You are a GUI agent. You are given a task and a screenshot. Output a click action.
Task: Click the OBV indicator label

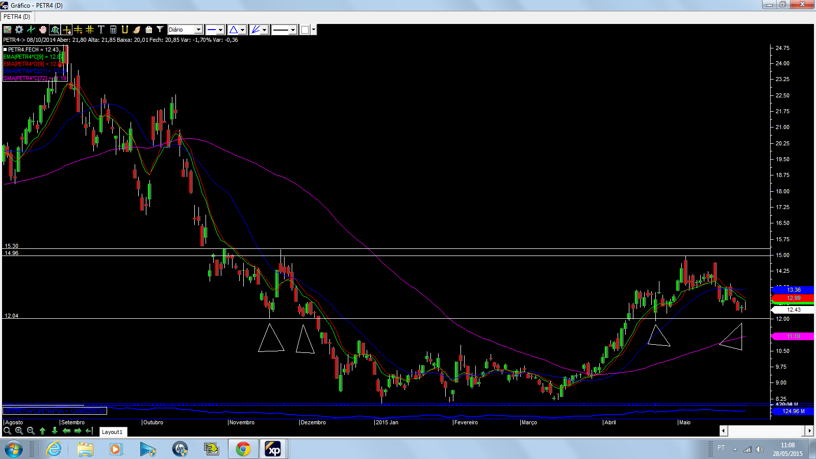[55, 411]
